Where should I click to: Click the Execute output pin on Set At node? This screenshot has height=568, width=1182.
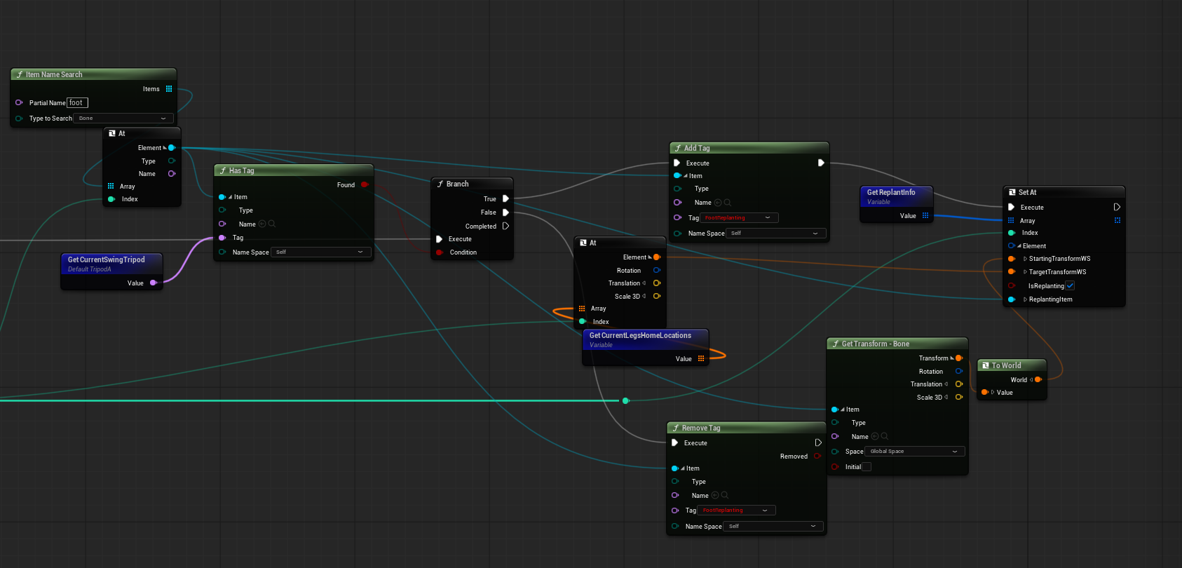click(x=1117, y=207)
